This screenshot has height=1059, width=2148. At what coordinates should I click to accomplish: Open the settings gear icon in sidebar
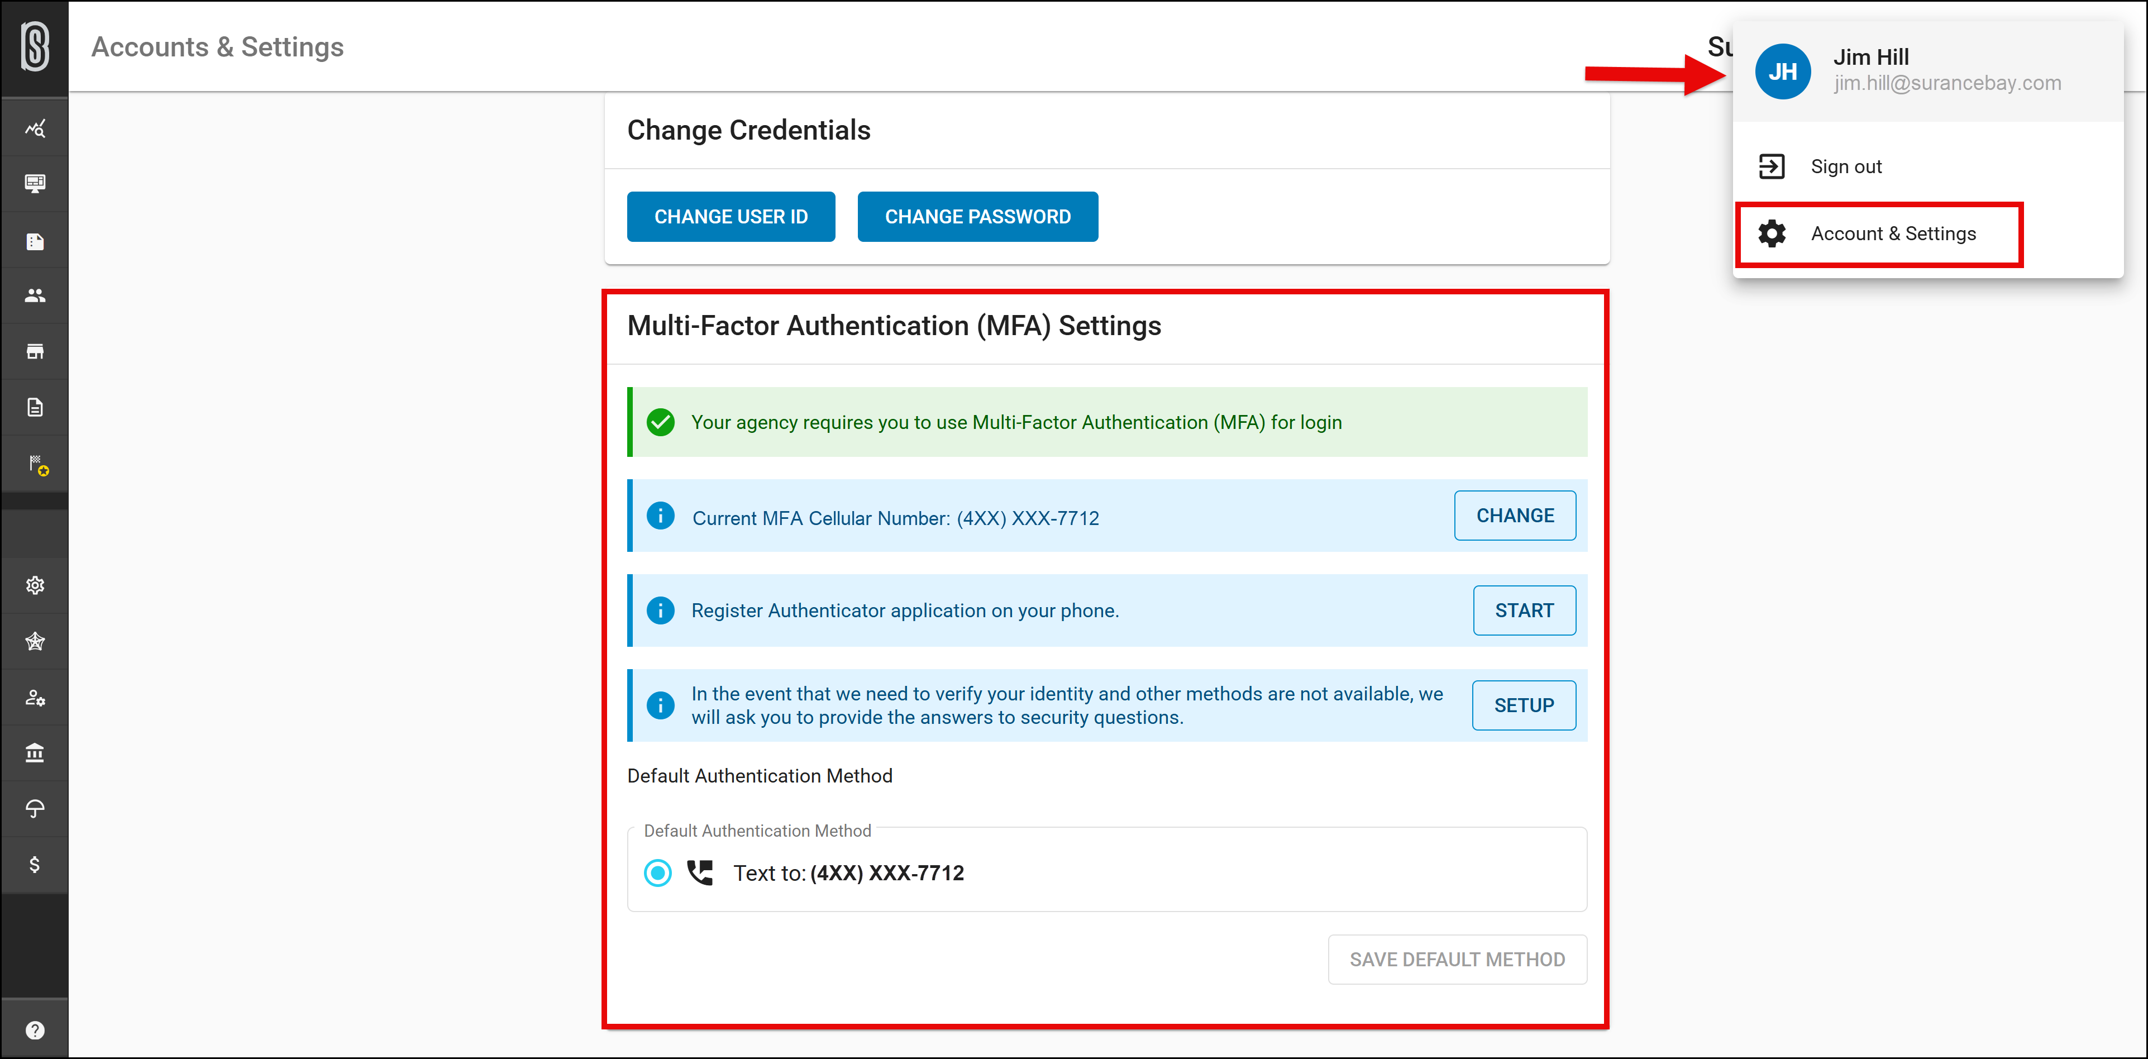(34, 585)
